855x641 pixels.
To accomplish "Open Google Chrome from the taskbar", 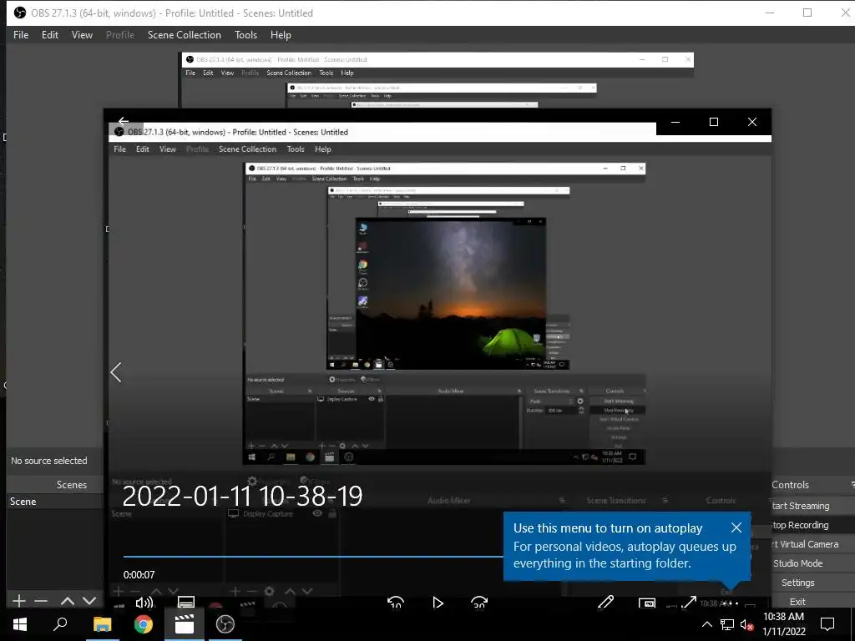I will 143,624.
